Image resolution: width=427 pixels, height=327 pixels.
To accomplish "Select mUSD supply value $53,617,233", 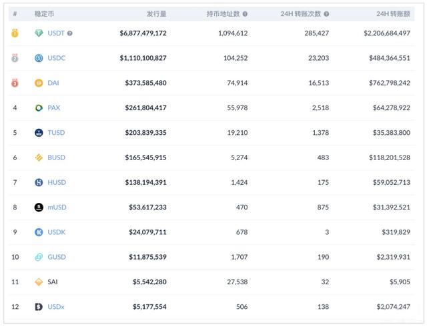I will pyautogui.click(x=147, y=208).
